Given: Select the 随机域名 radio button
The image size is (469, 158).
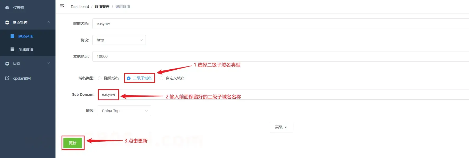Looking at the screenshot, I should 100,78.
